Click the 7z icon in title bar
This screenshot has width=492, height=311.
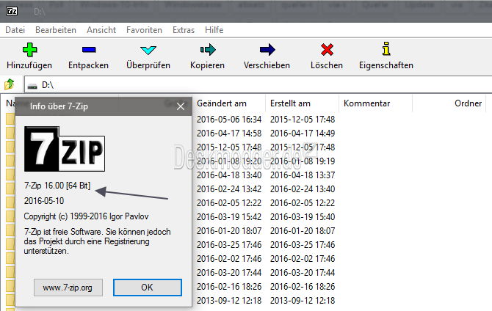[x=12, y=11]
